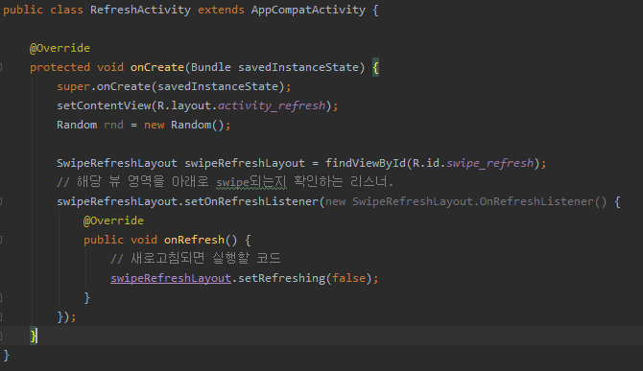Click the highlighted opening brace after onCreate
The image size is (643, 371).
375,67
